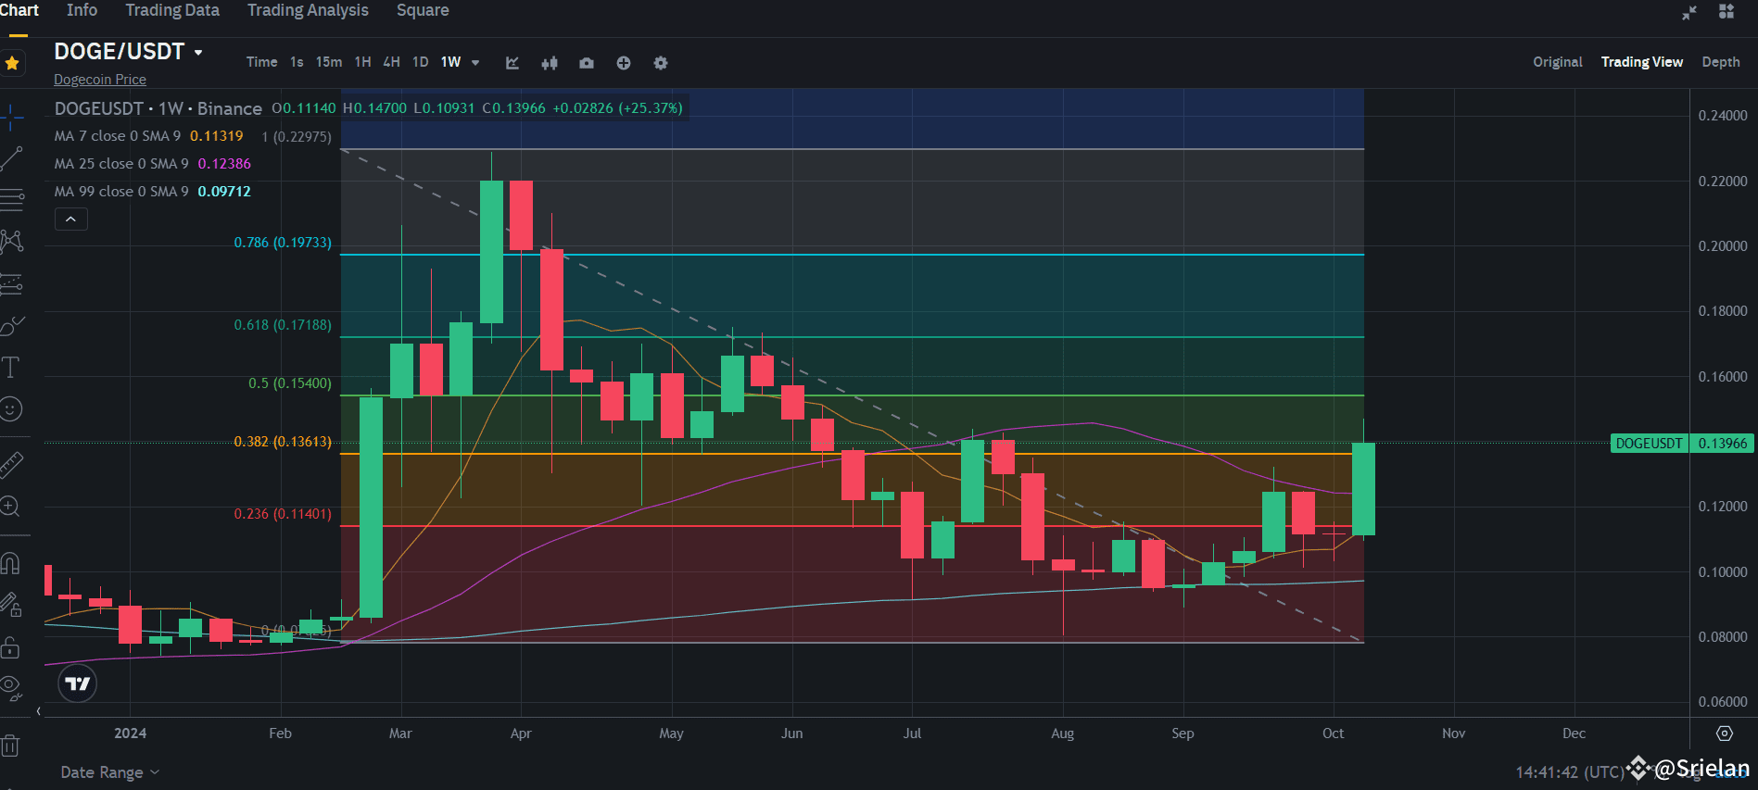Click the 0.618 (0.17188) Fibonacci level label
The height and width of the screenshot is (790, 1758).
283,325
